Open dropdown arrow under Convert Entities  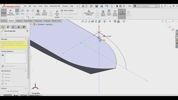point(44,17)
